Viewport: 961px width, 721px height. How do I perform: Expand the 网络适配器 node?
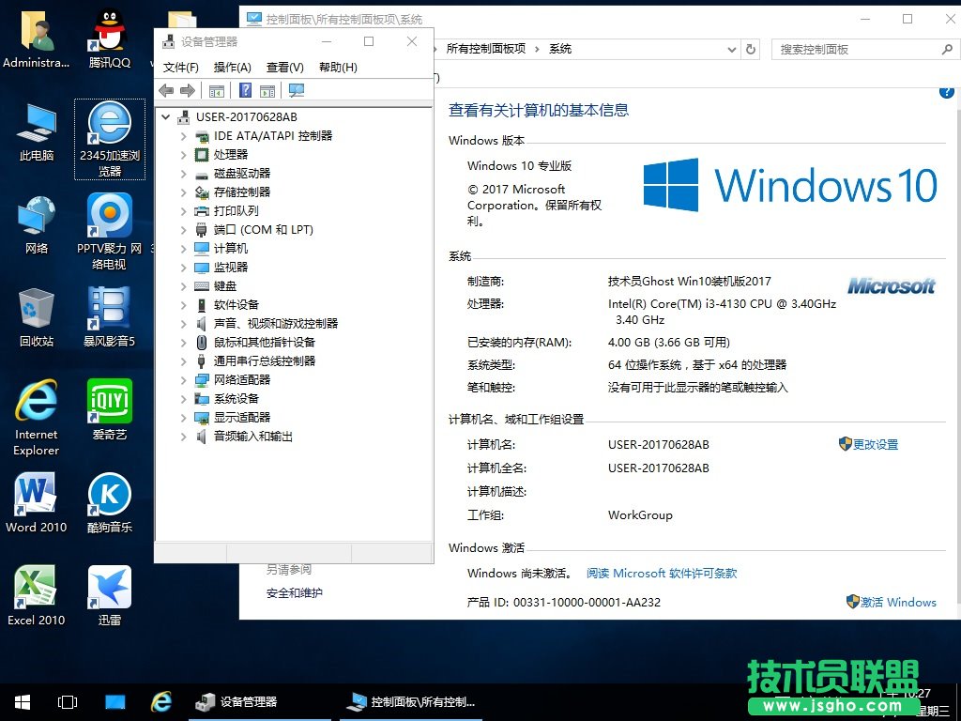point(183,380)
